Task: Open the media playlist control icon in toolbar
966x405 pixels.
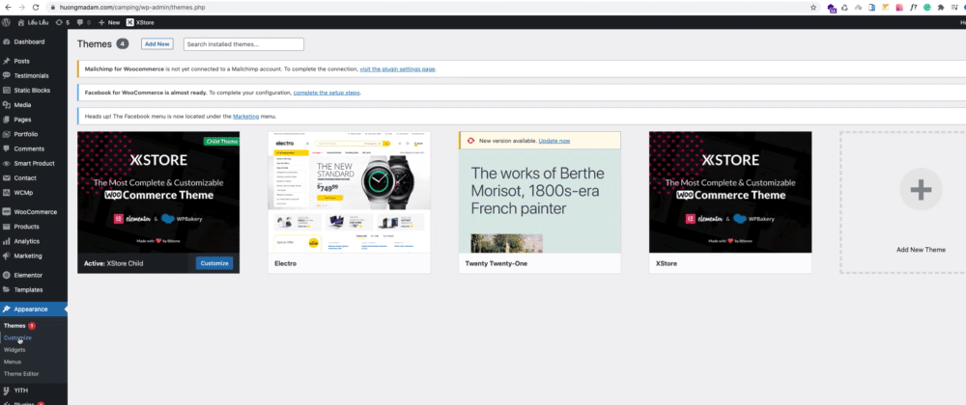Action: (x=954, y=8)
